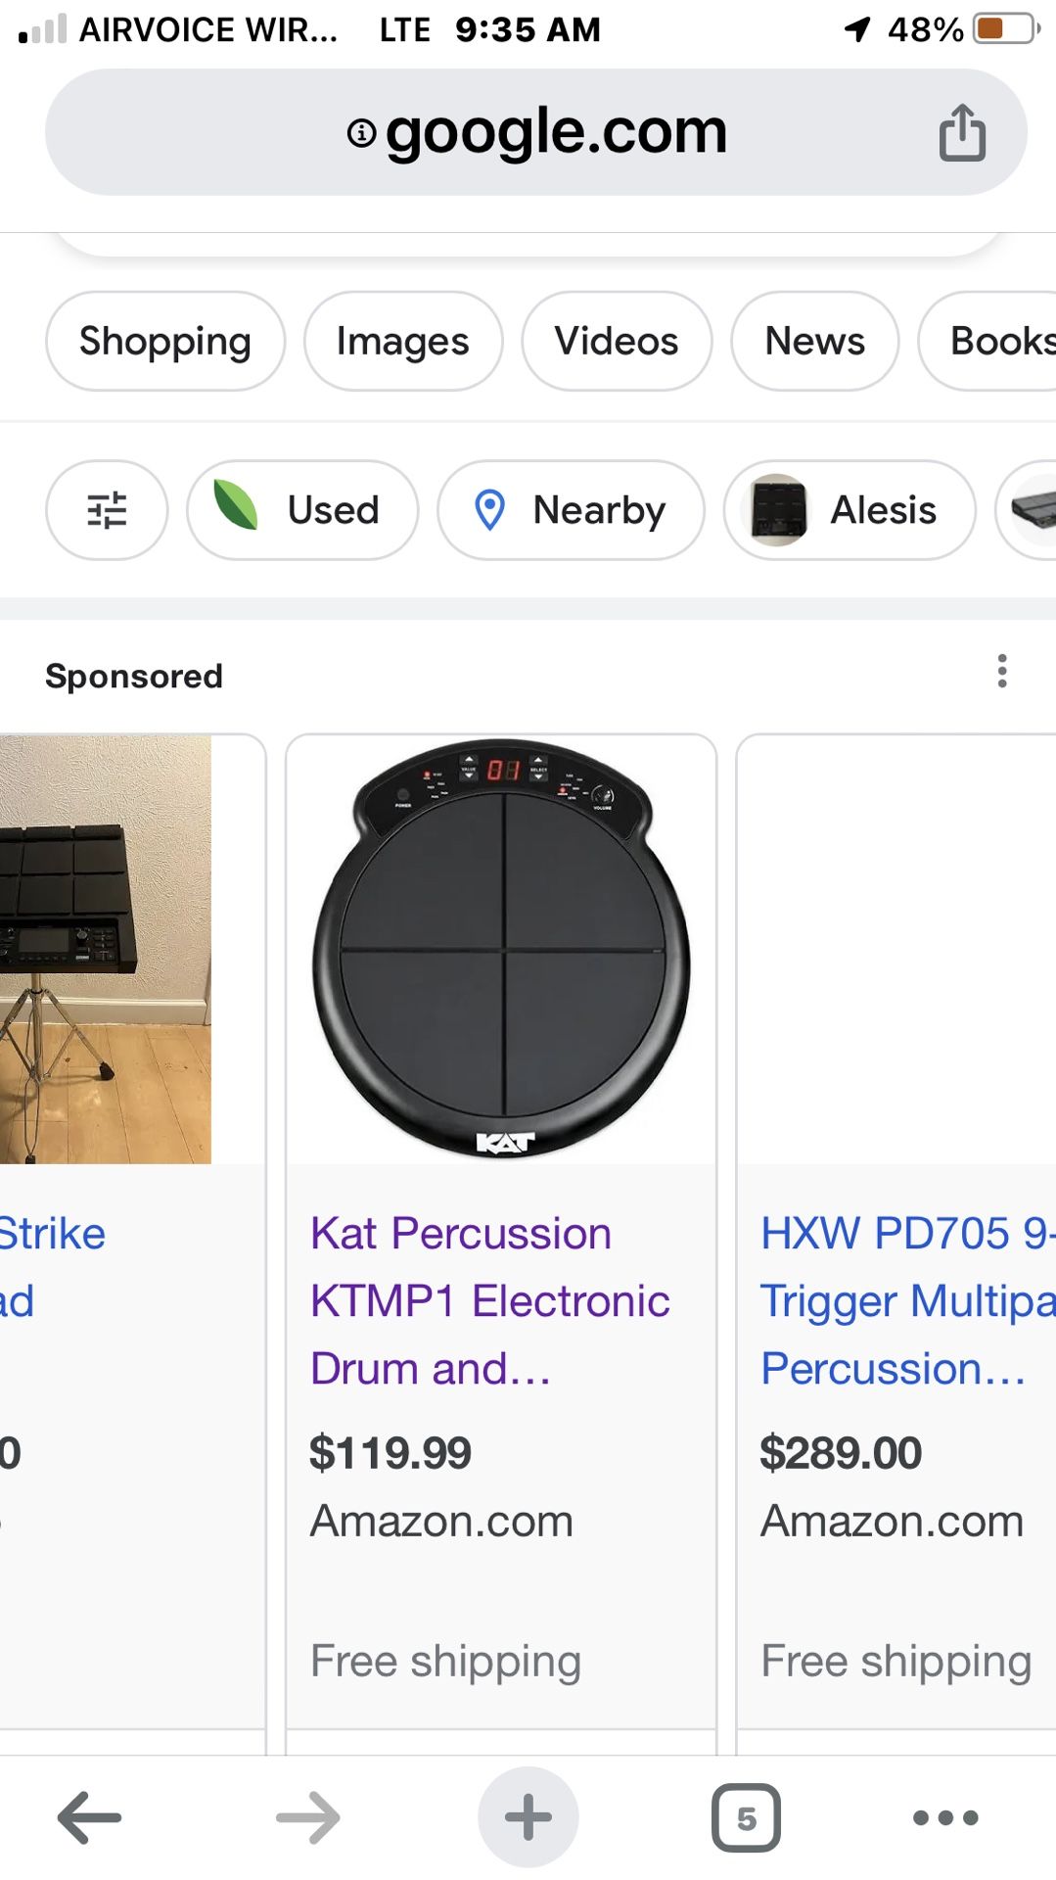Open a new tab with plus button
The image size is (1056, 1880).
tap(528, 1817)
